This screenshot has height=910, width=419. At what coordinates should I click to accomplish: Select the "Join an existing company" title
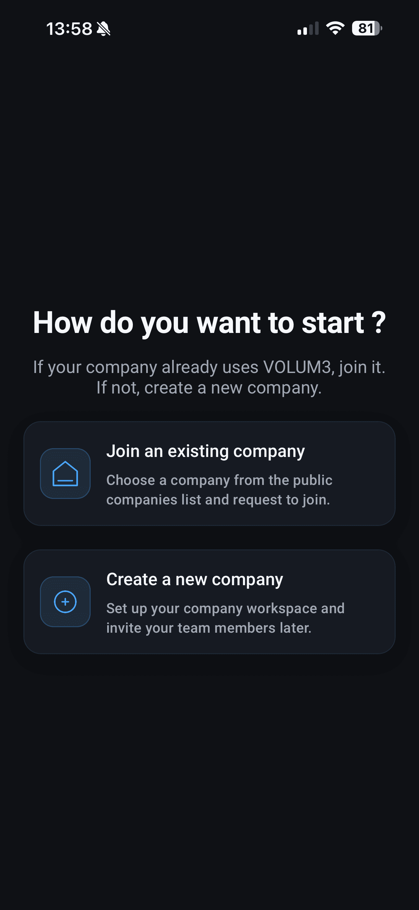(x=206, y=451)
